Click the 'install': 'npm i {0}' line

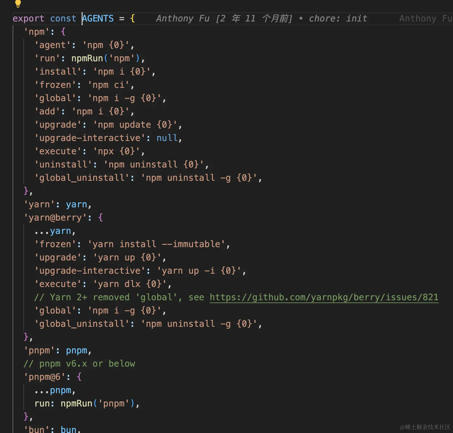(x=95, y=72)
